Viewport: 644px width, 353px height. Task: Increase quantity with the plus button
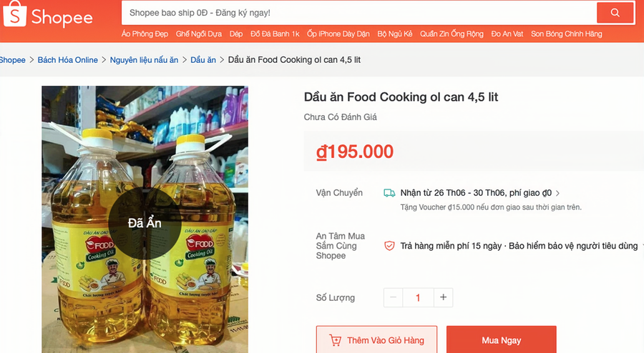pyautogui.click(x=443, y=297)
